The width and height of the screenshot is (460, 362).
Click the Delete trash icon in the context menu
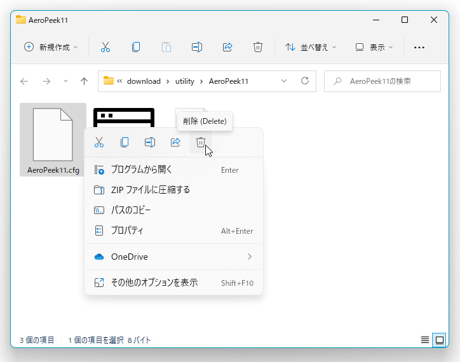coord(201,142)
